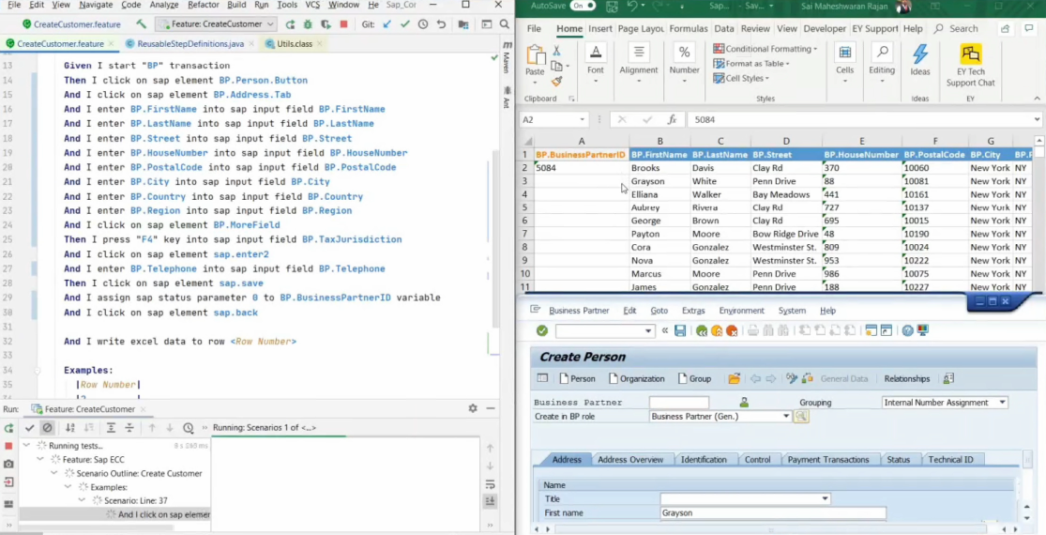Open the SAP 'Create in BP role' dropdown
1046x535 pixels.
786,416
